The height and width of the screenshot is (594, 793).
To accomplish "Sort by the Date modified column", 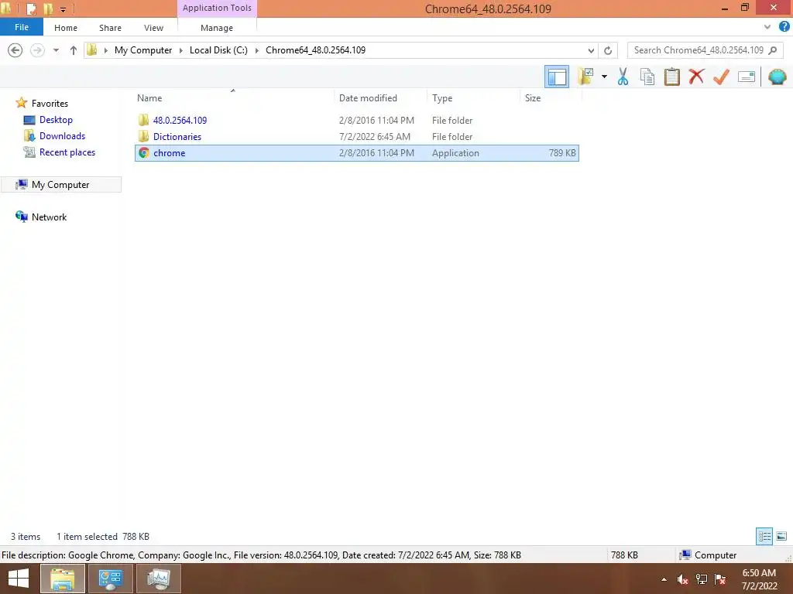I will (x=381, y=98).
